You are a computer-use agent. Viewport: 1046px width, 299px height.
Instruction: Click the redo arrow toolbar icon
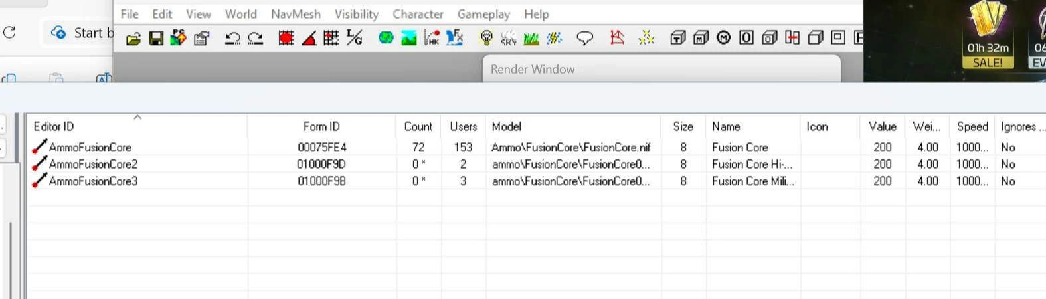(x=255, y=39)
